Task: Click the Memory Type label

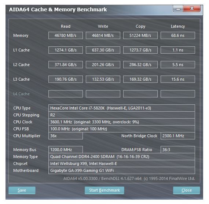Action: tap(25, 157)
